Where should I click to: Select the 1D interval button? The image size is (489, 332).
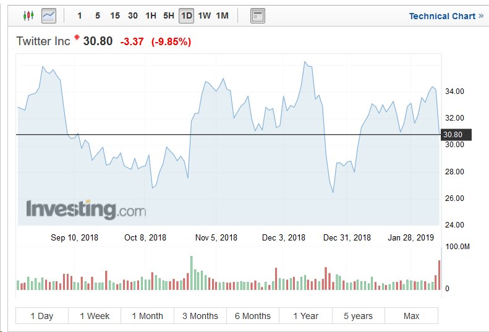(187, 15)
